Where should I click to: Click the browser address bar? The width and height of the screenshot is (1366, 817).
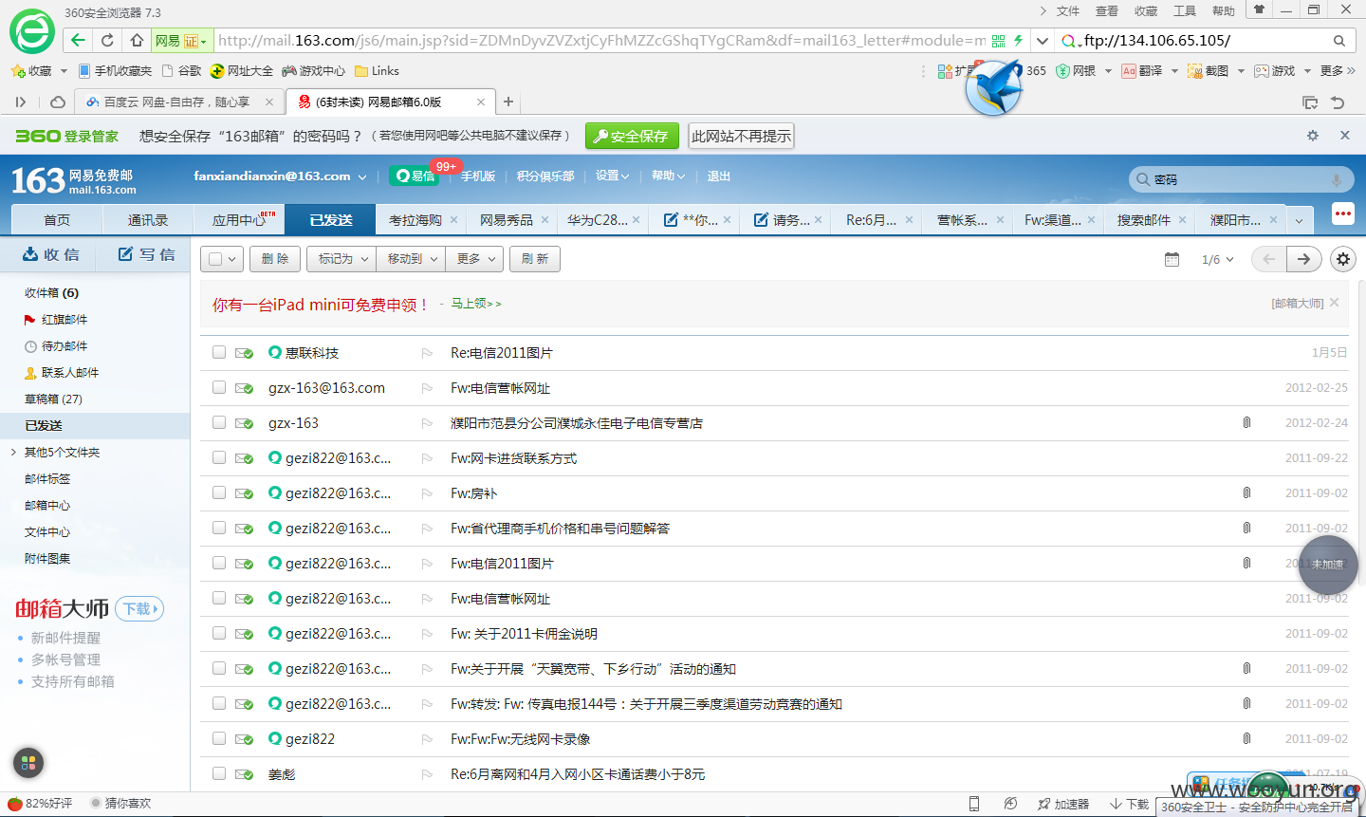pyautogui.click(x=600, y=40)
